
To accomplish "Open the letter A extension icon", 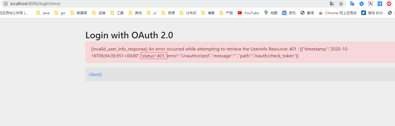I will point(371,4).
